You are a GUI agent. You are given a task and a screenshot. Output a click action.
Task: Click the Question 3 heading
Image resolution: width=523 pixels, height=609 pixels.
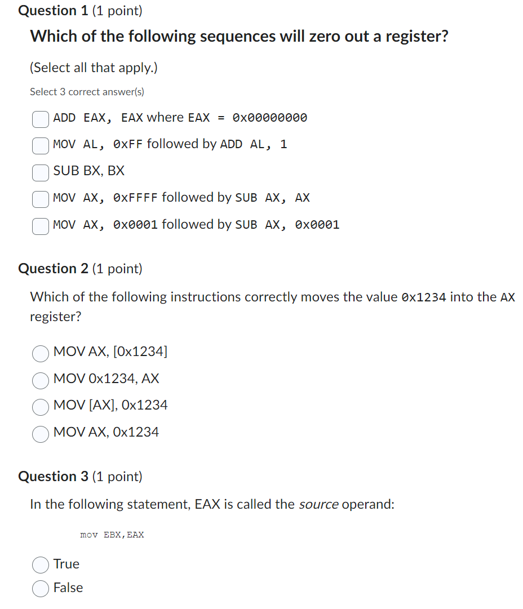coord(53,476)
